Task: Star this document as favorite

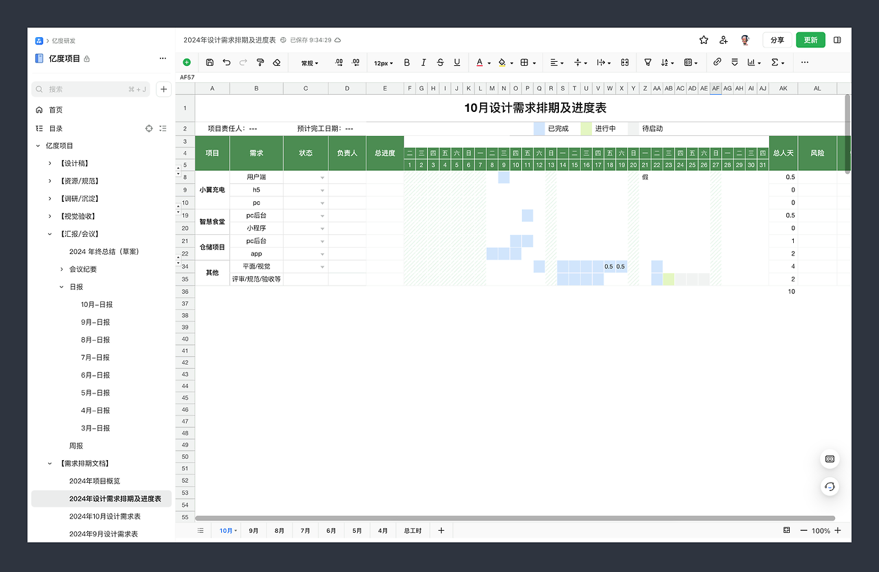Action: [704, 40]
